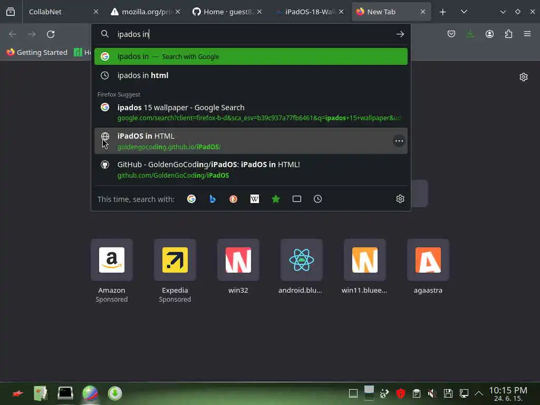Open options for iPadOS in HTML result

point(399,141)
